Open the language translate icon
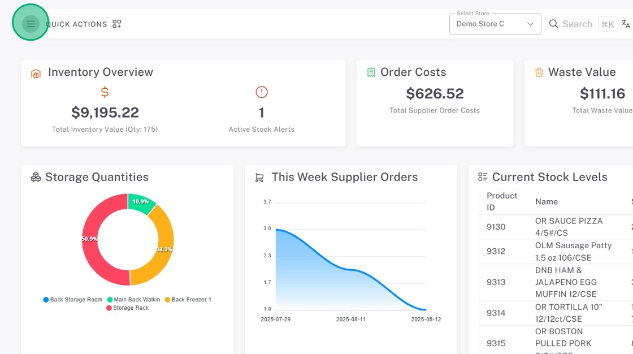 click(626, 24)
